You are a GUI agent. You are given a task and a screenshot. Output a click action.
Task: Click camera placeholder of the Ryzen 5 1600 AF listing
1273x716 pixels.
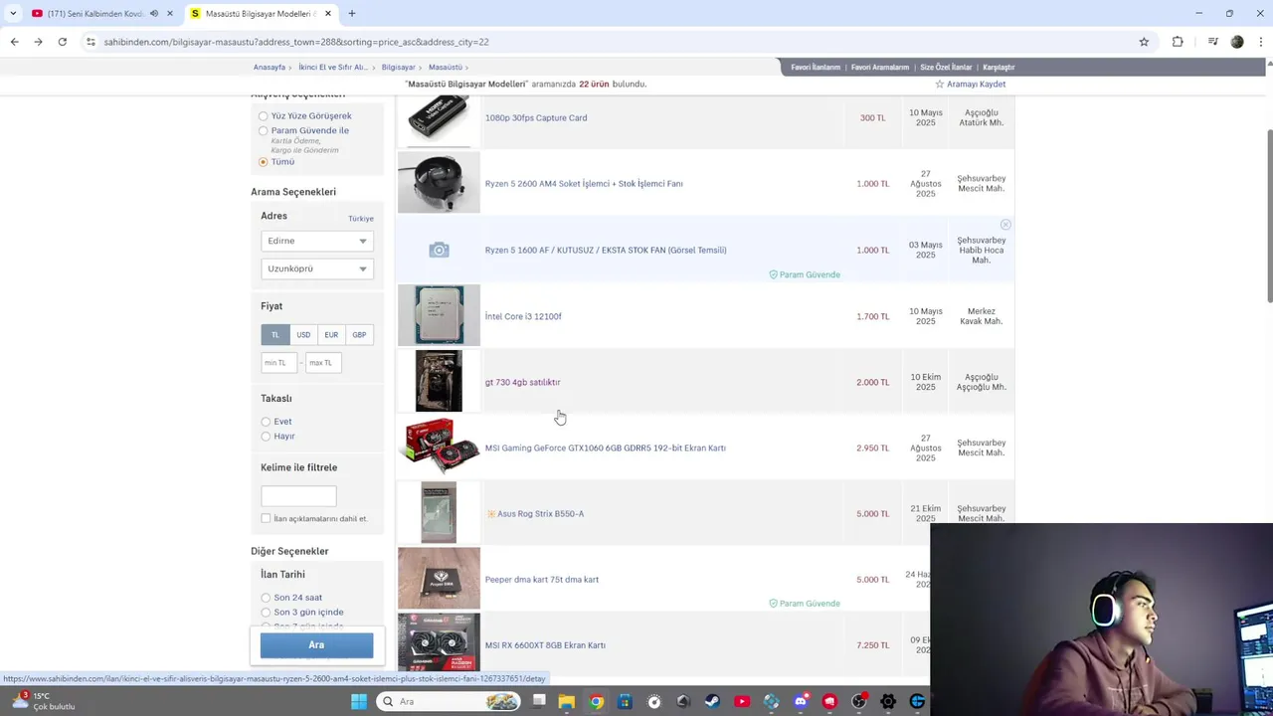[x=439, y=250]
